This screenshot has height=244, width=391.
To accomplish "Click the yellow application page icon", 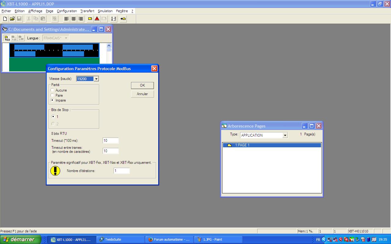I will click(x=90, y=19).
